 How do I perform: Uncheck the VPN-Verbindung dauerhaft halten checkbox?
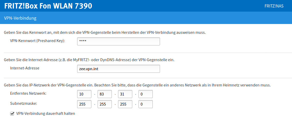tap(12, 113)
